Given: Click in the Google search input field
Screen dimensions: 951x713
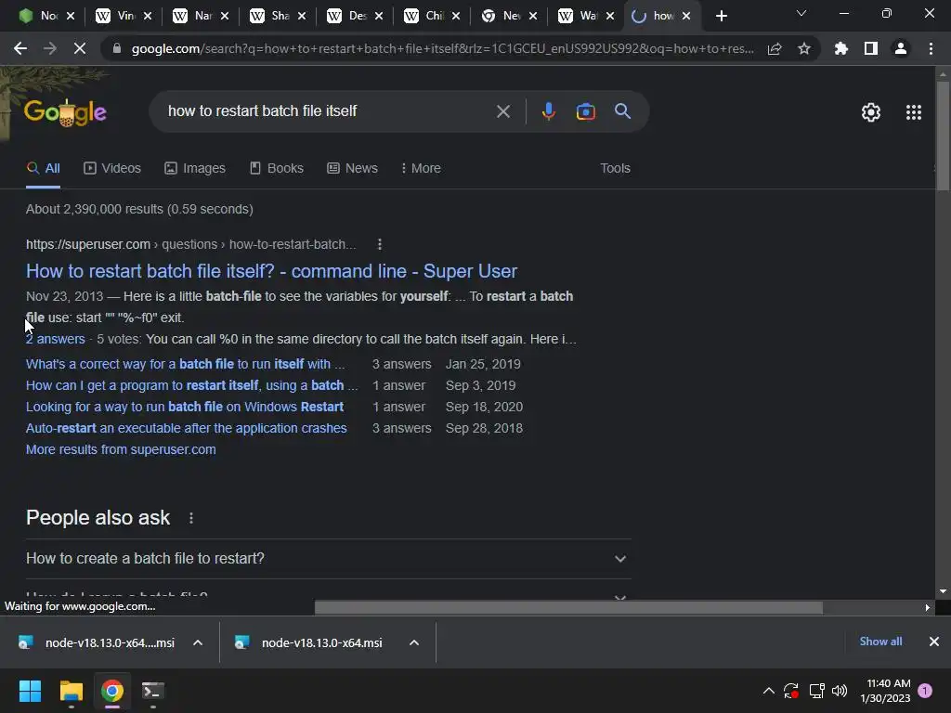Looking at the screenshot, I should [x=328, y=111].
